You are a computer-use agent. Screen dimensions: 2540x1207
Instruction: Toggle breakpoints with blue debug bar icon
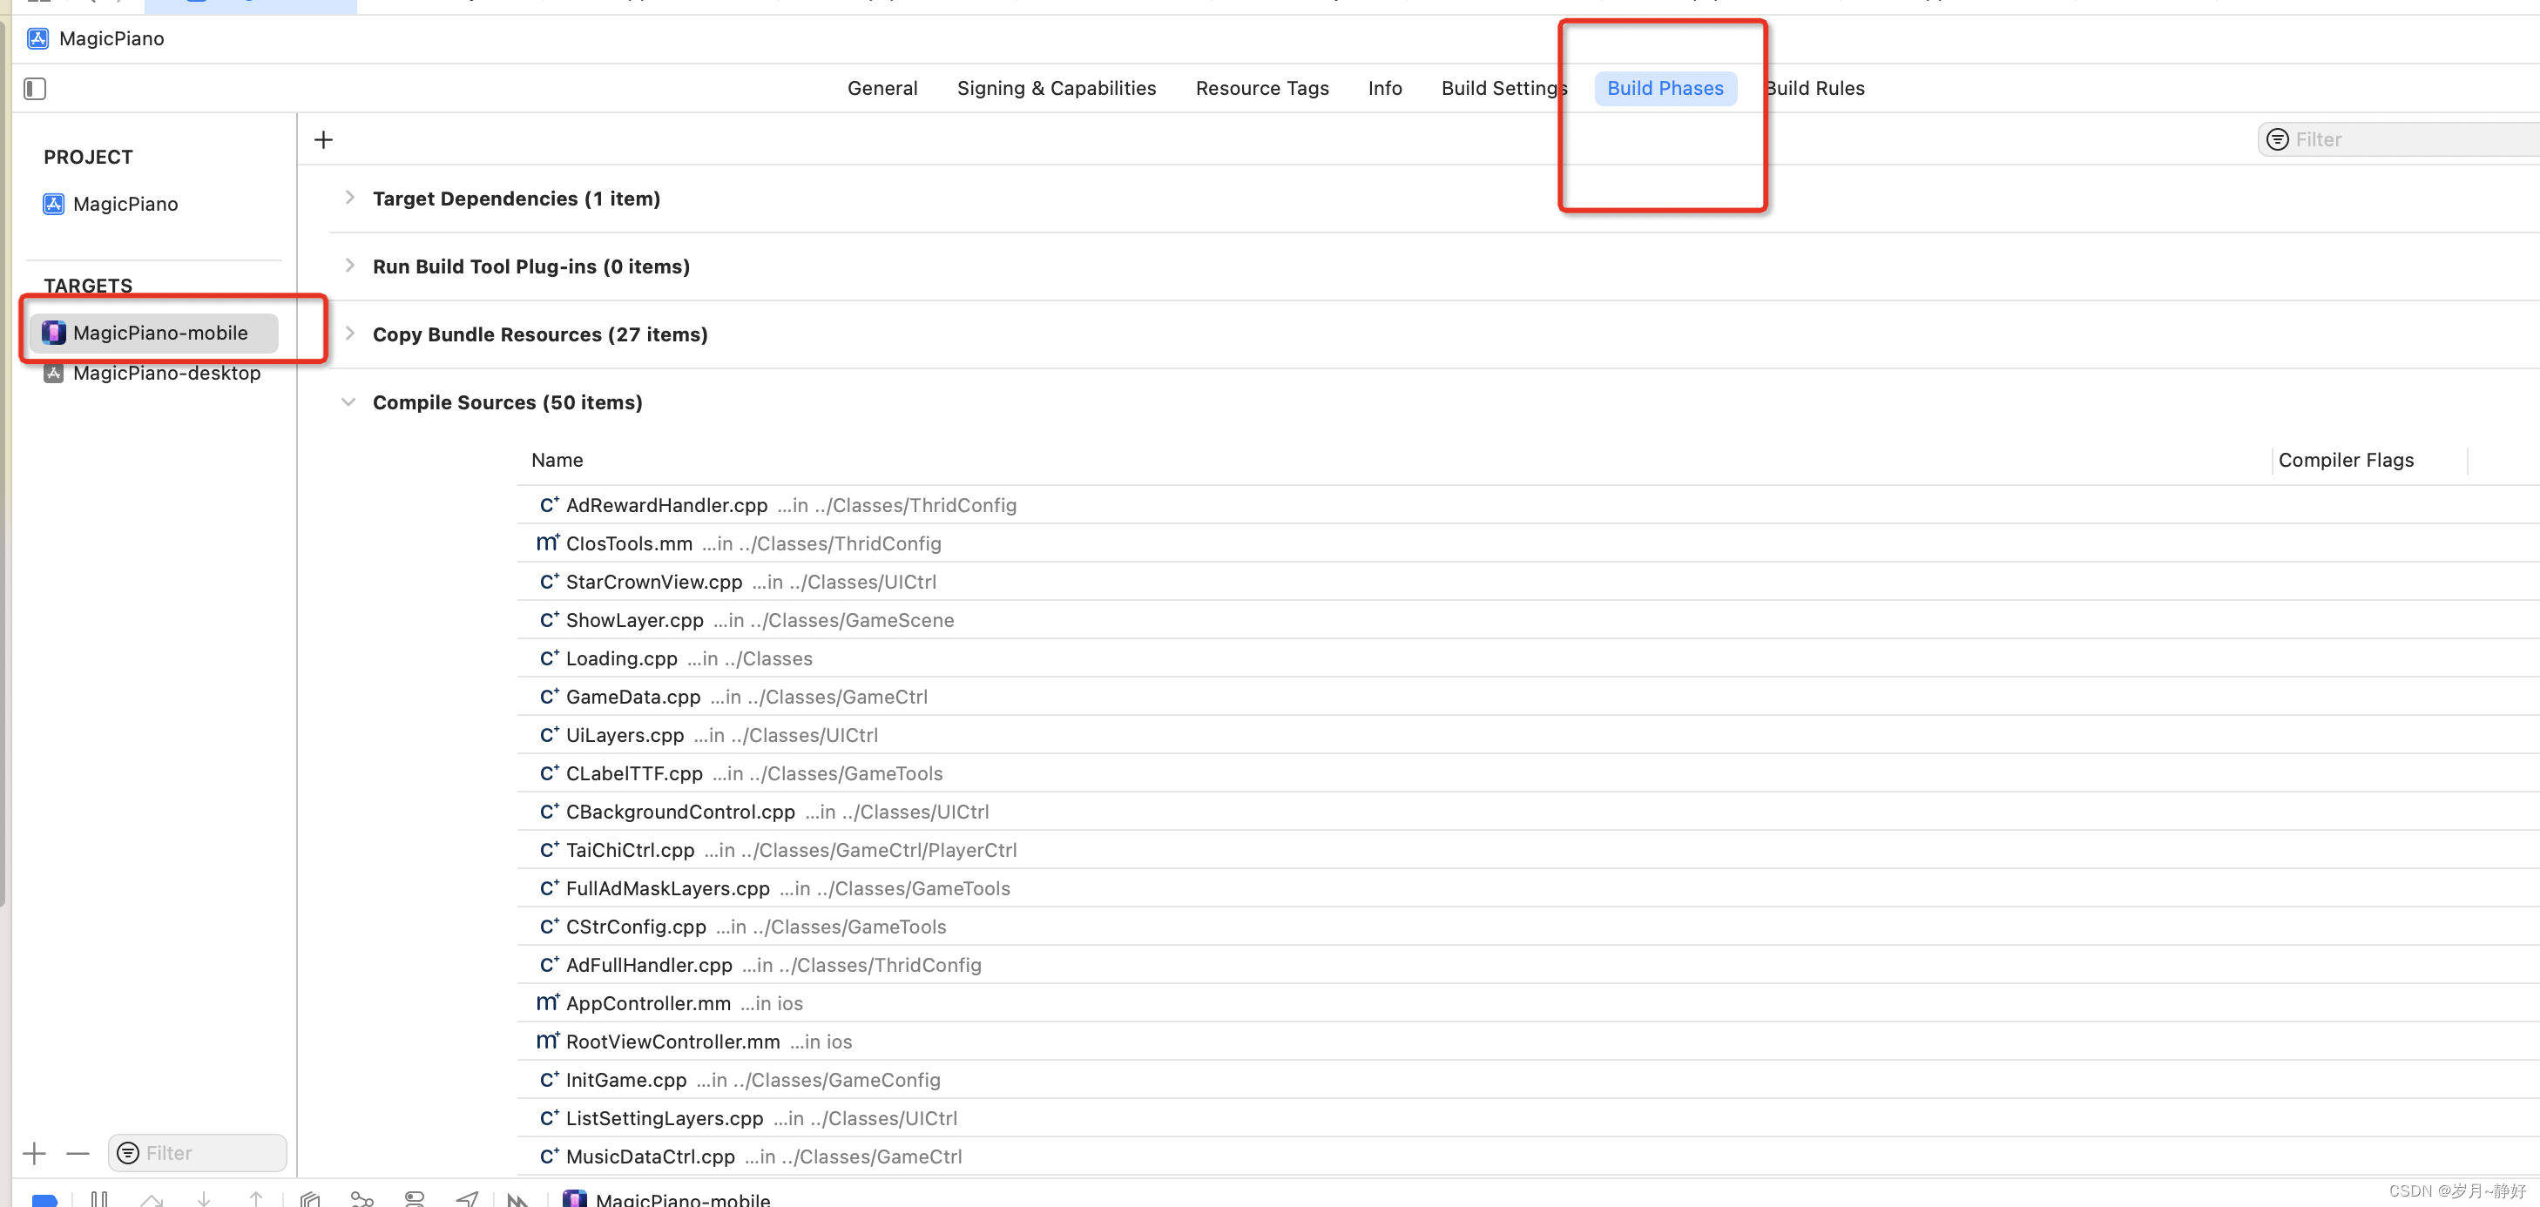[44, 1199]
